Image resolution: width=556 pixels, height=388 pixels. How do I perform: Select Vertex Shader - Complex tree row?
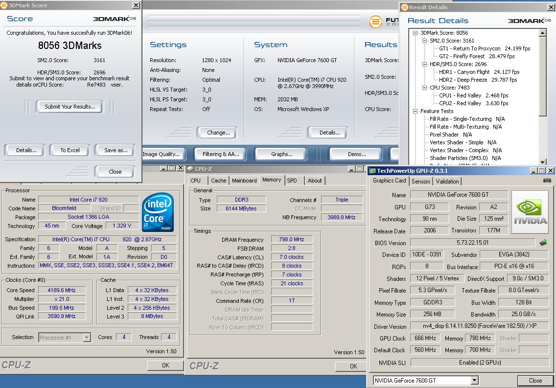(465, 150)
